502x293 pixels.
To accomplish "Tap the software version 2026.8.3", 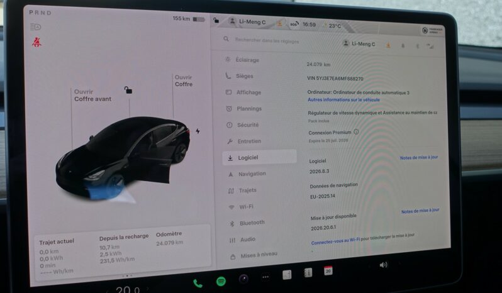I will tap(319, 172).
